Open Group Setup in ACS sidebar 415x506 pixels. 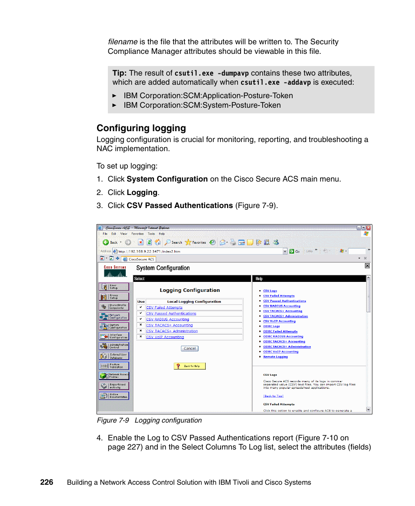(x=114, y=297)
